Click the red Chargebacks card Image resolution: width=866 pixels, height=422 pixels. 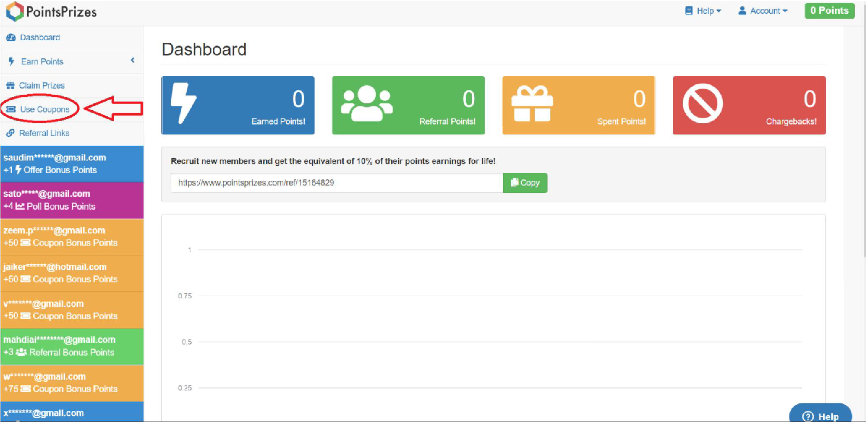pos(749,105)
